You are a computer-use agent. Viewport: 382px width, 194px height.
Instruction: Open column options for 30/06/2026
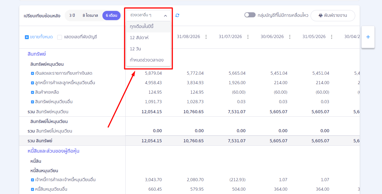point(290,37)
